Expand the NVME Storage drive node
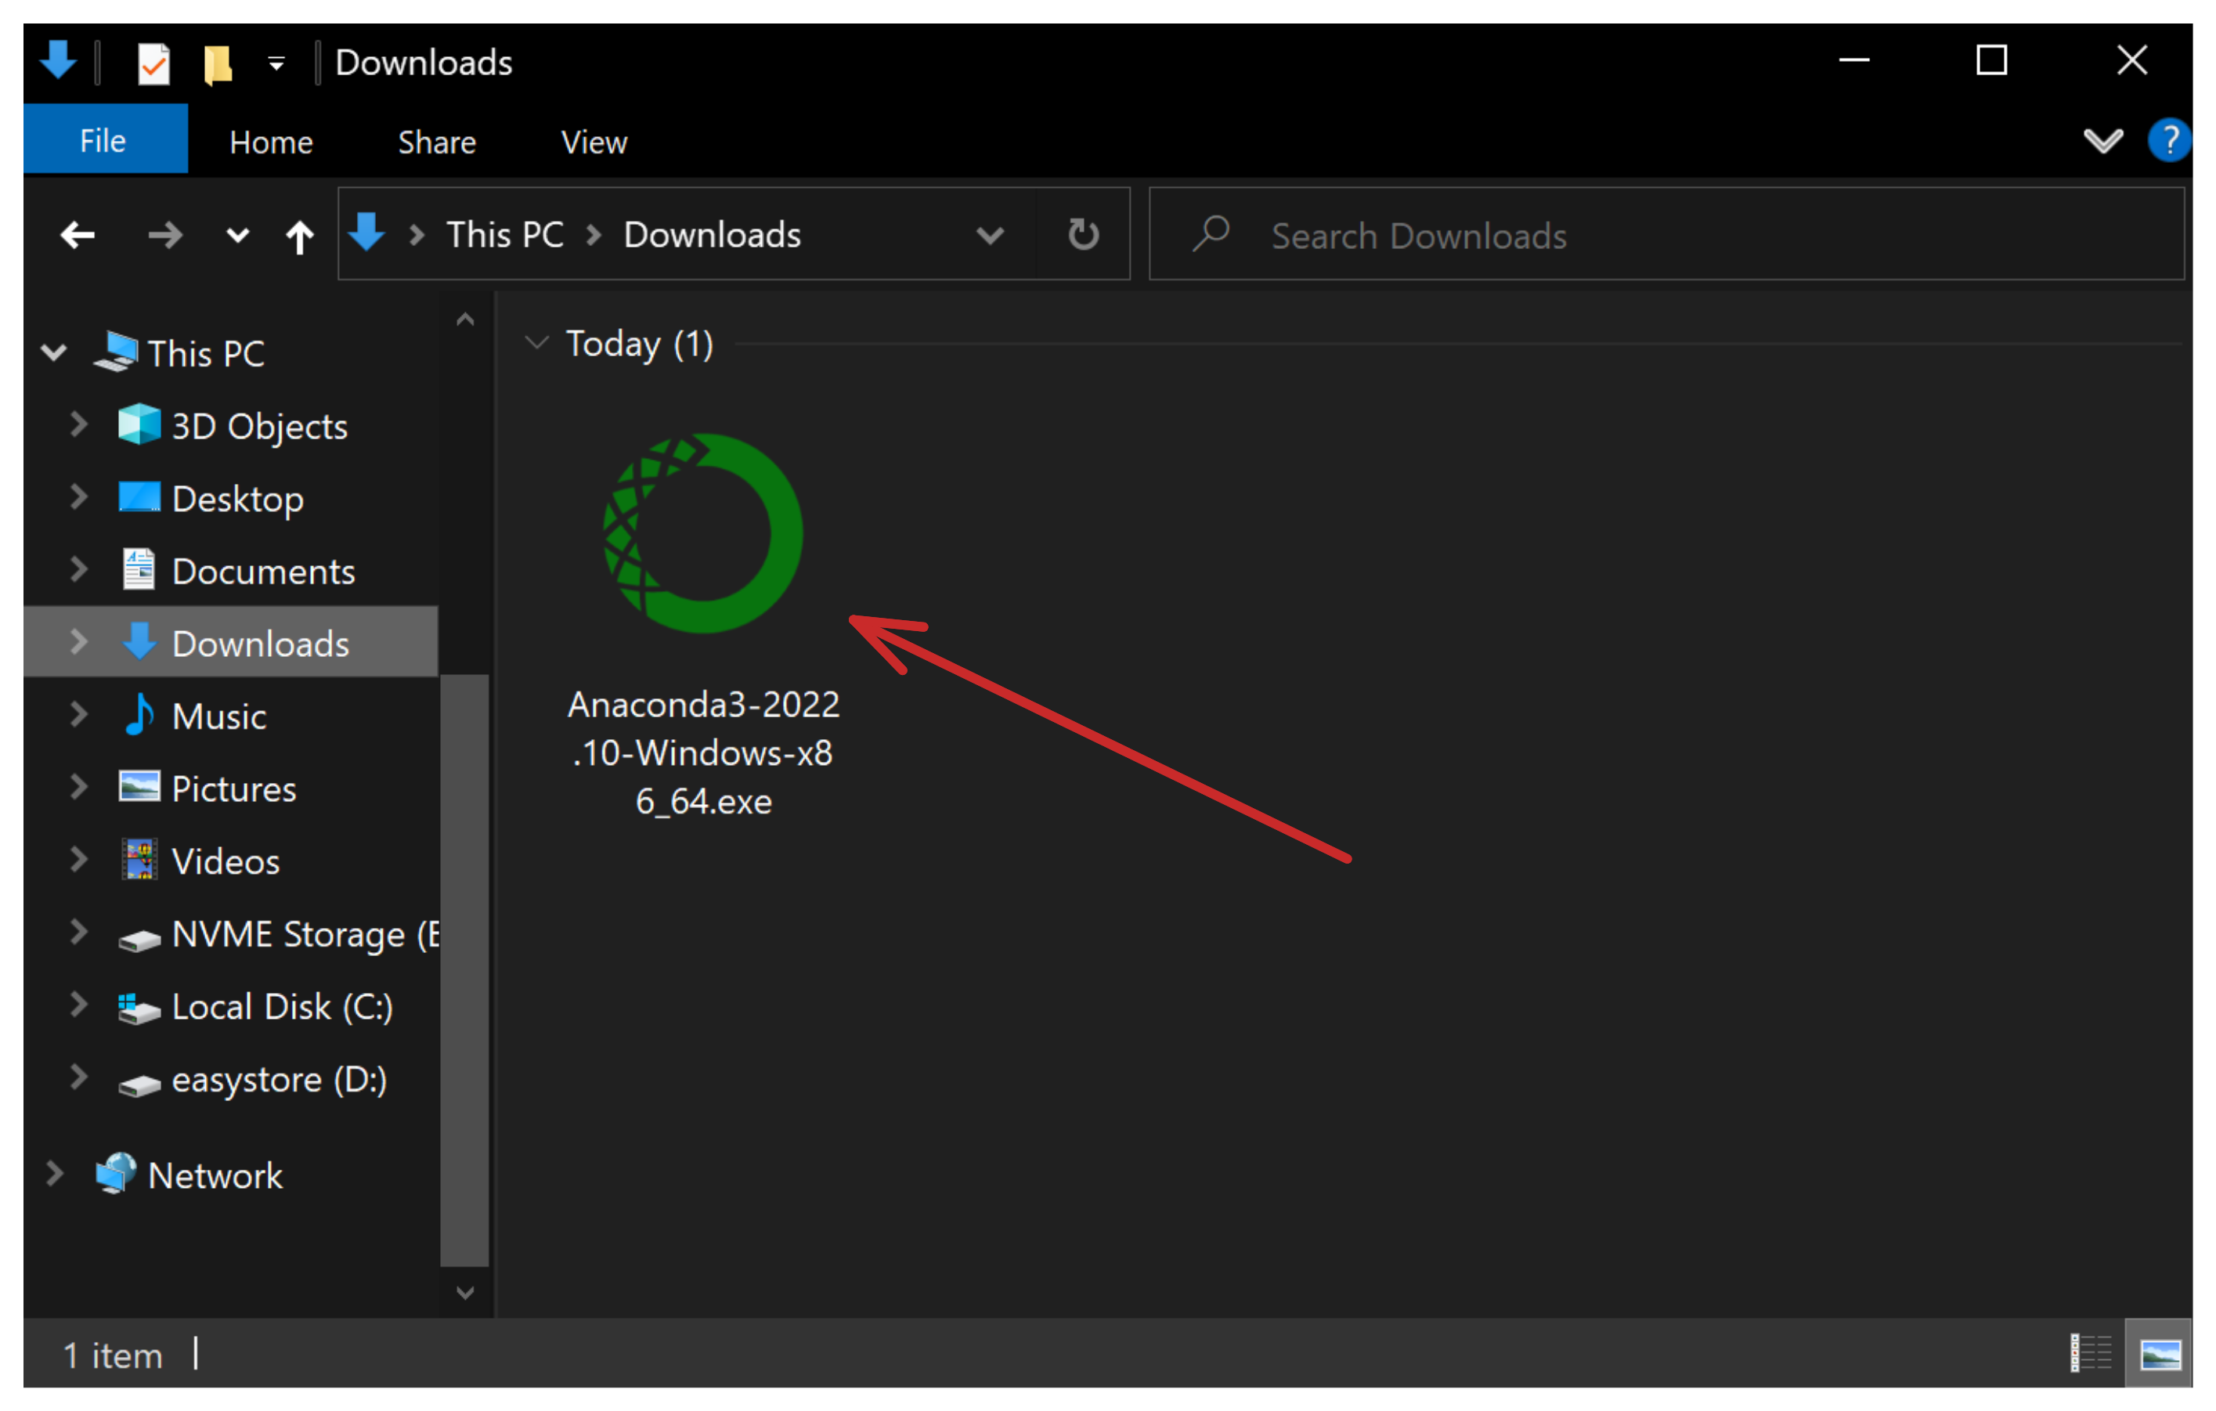Screen dimensions: 2216x1411 (x=79, y=933)
